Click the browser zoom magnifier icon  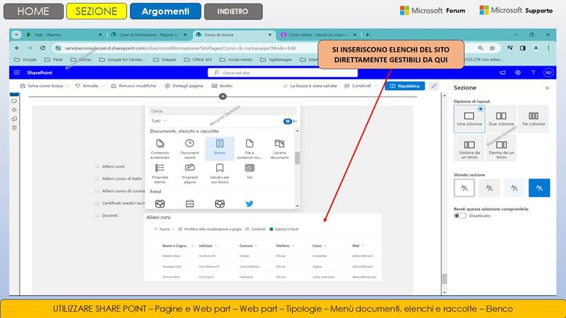point(480,48)
